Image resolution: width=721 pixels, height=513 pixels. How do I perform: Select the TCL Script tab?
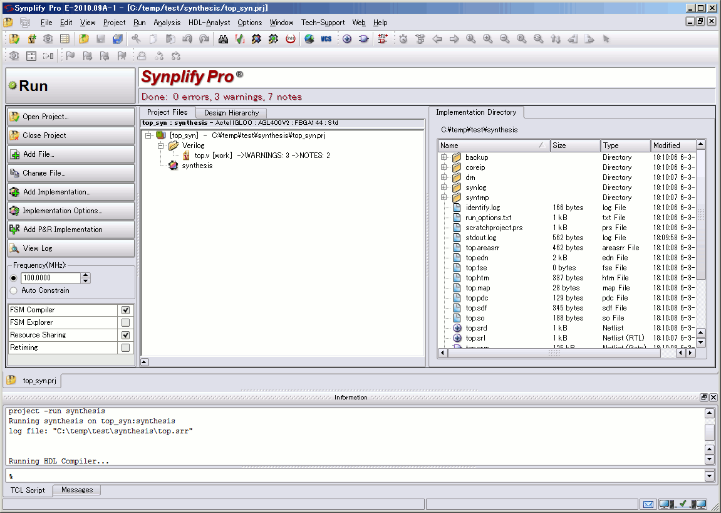click(x=28, y=490)
